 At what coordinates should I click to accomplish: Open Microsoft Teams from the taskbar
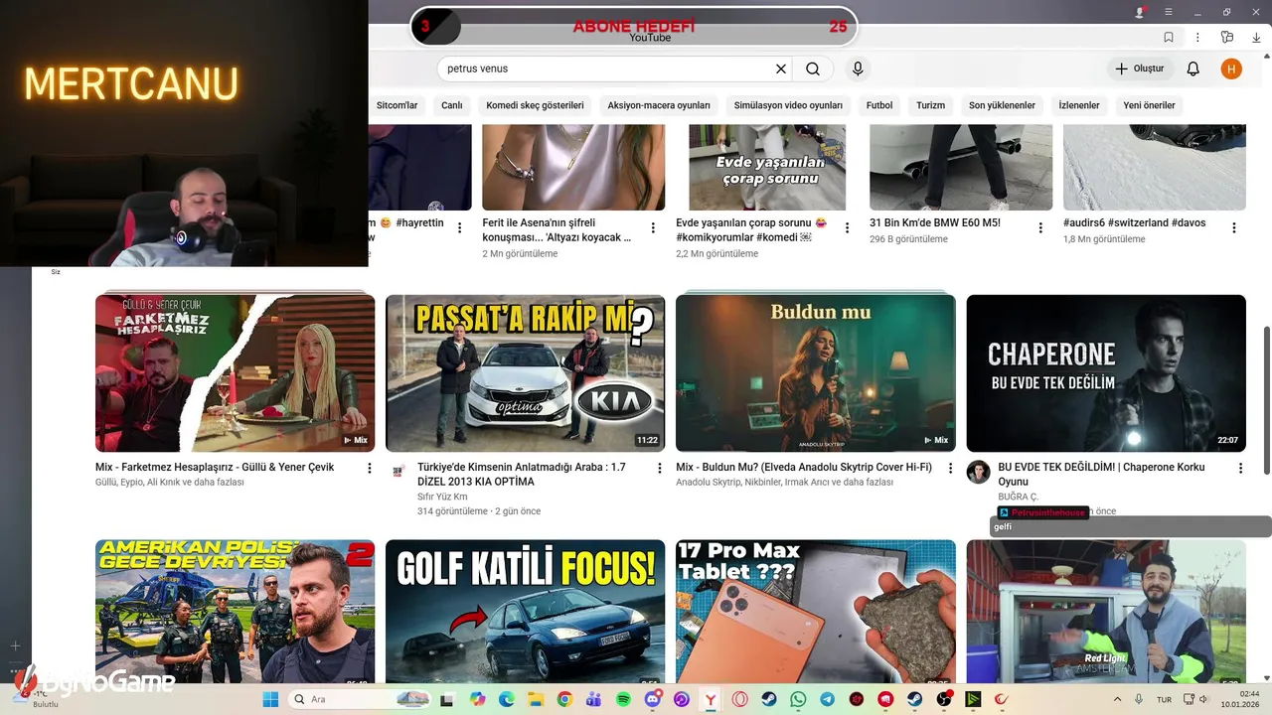click(593, 699)
